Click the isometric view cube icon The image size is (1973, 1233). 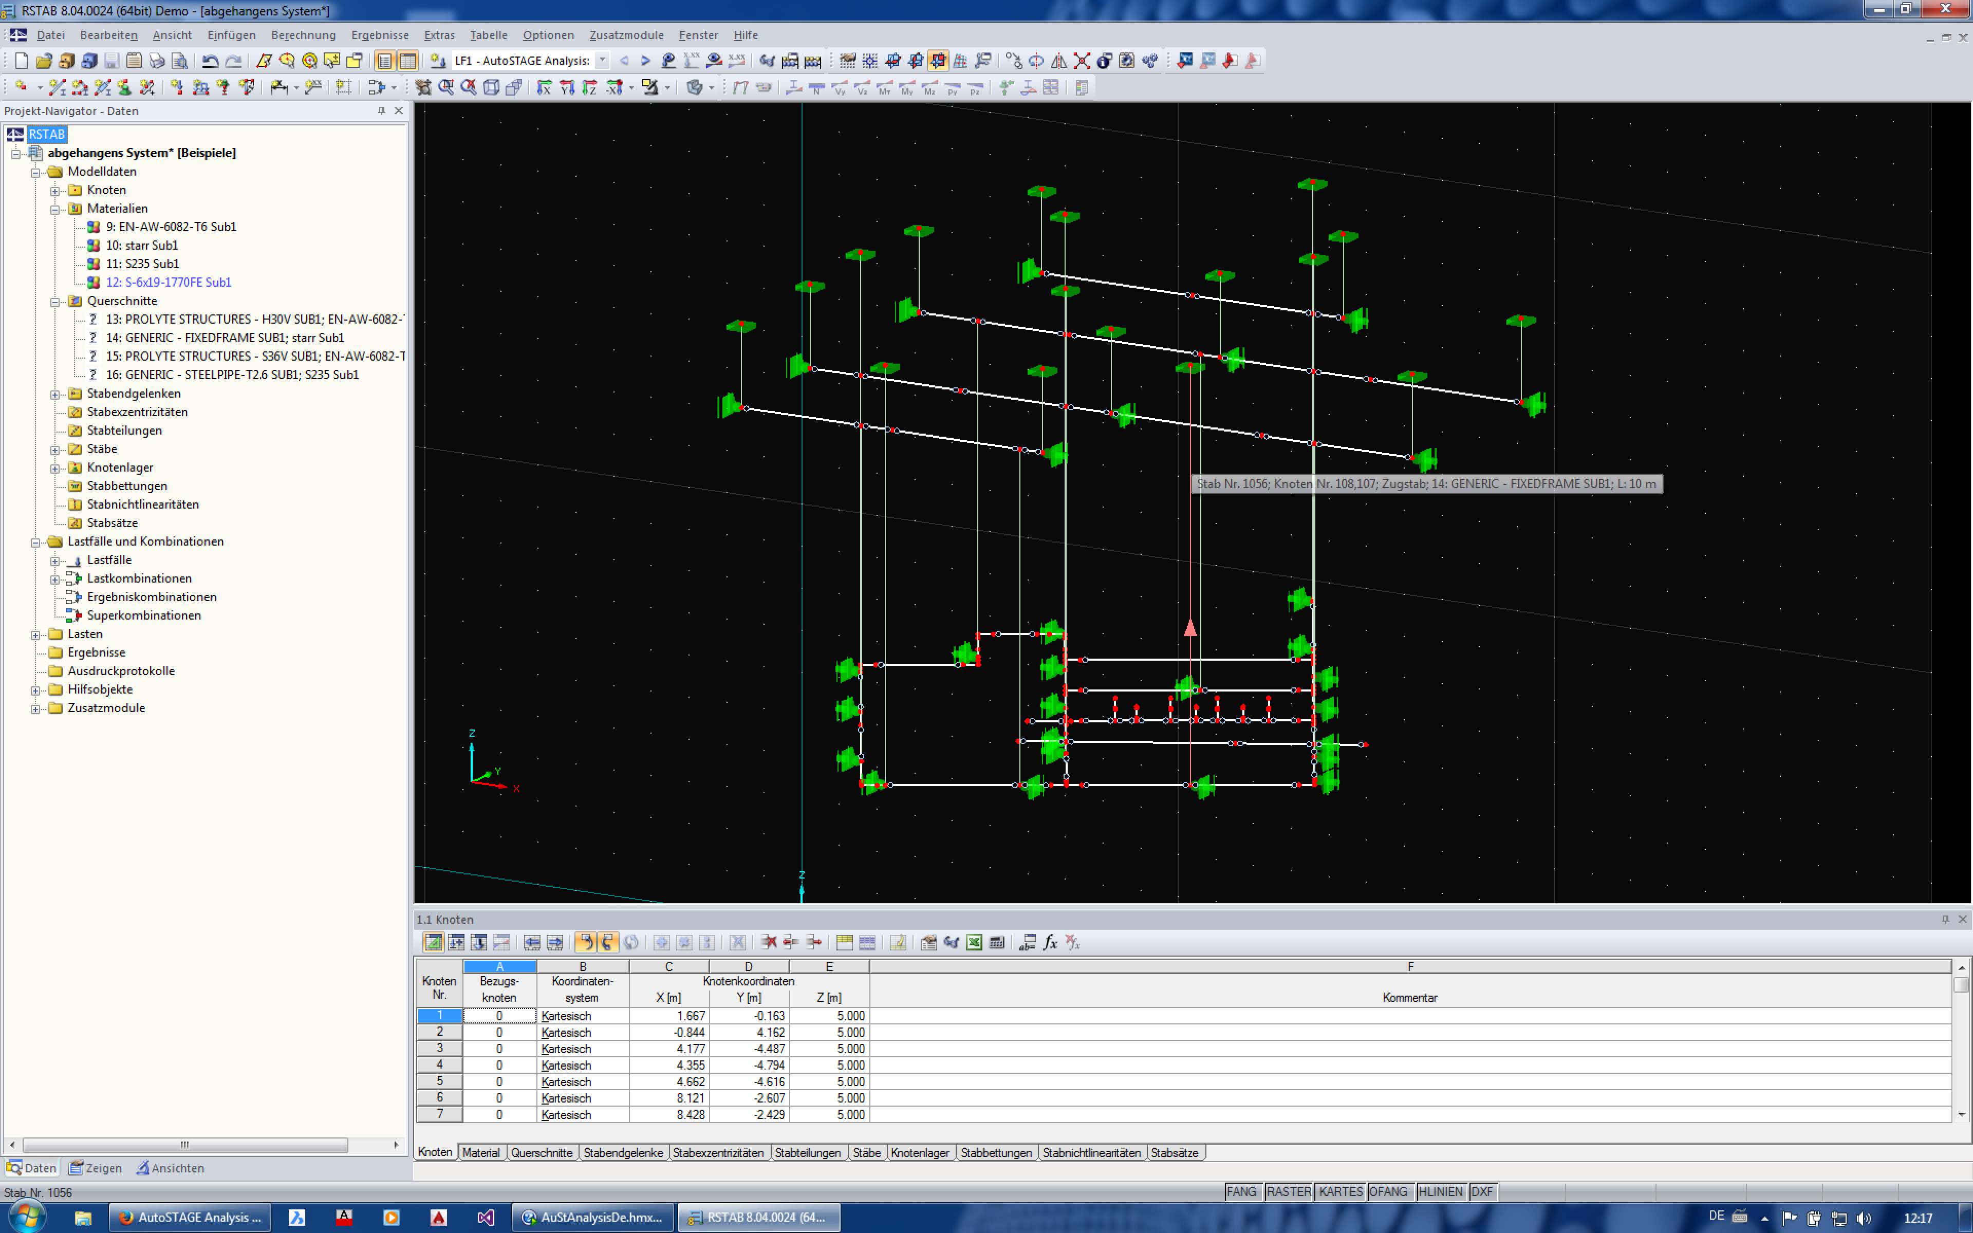(x=491, y=86)
